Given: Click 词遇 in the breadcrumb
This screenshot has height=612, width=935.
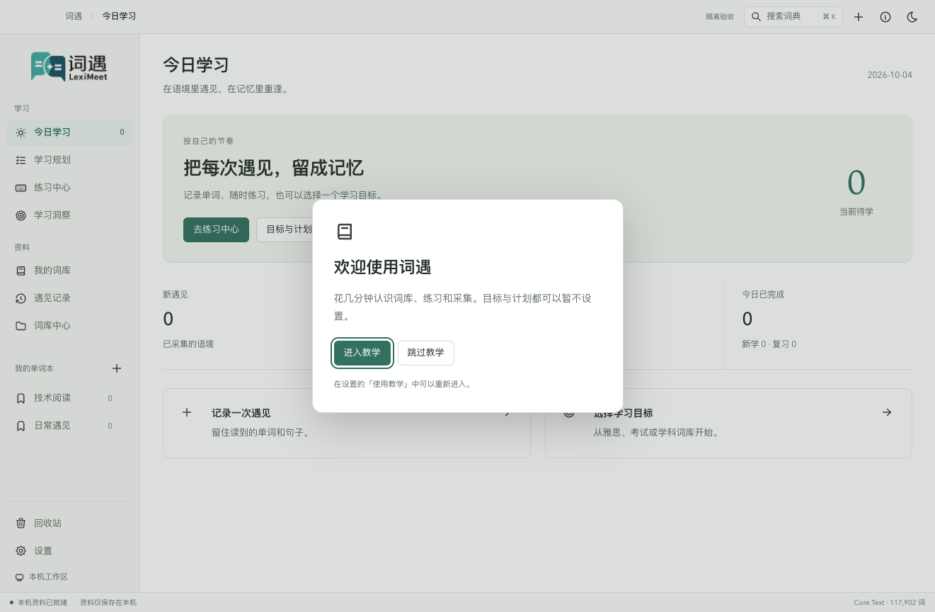Looking at the screenshot, I should tap(74, 16).
